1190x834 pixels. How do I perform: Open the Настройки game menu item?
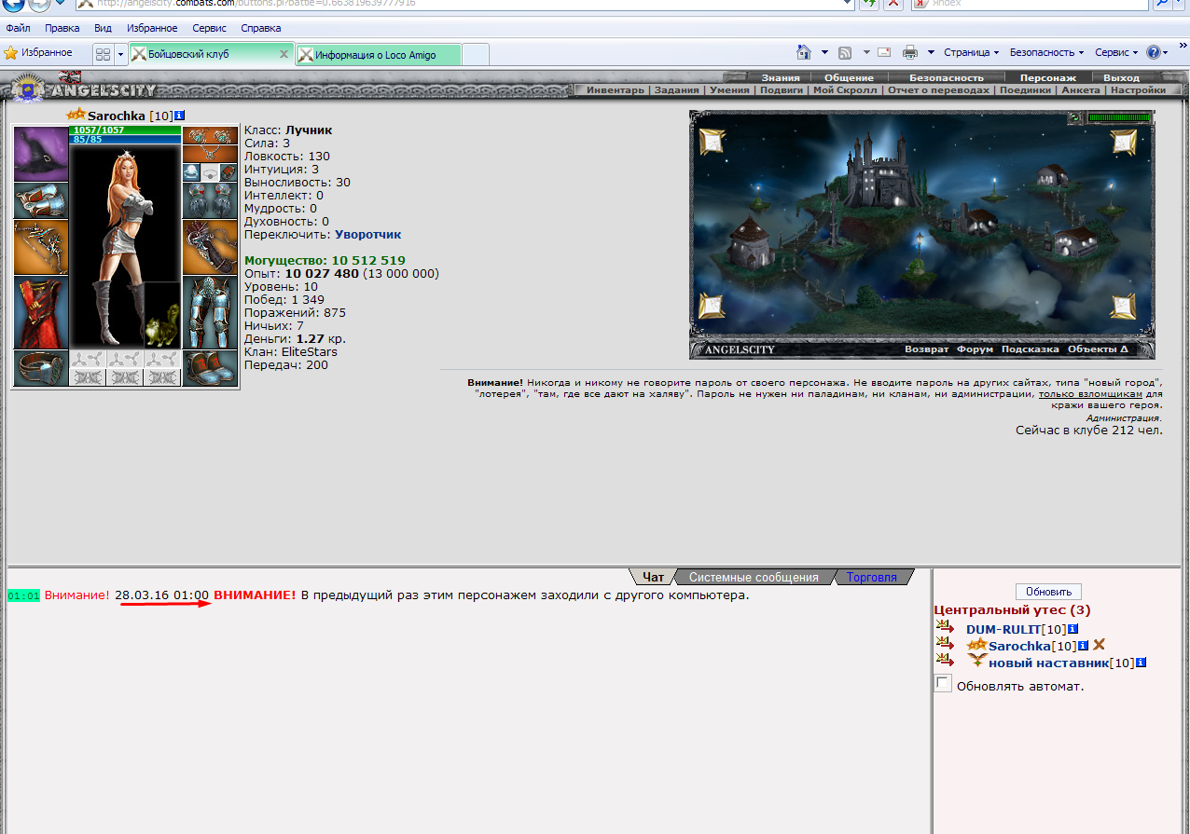(x=1138, y=90)
